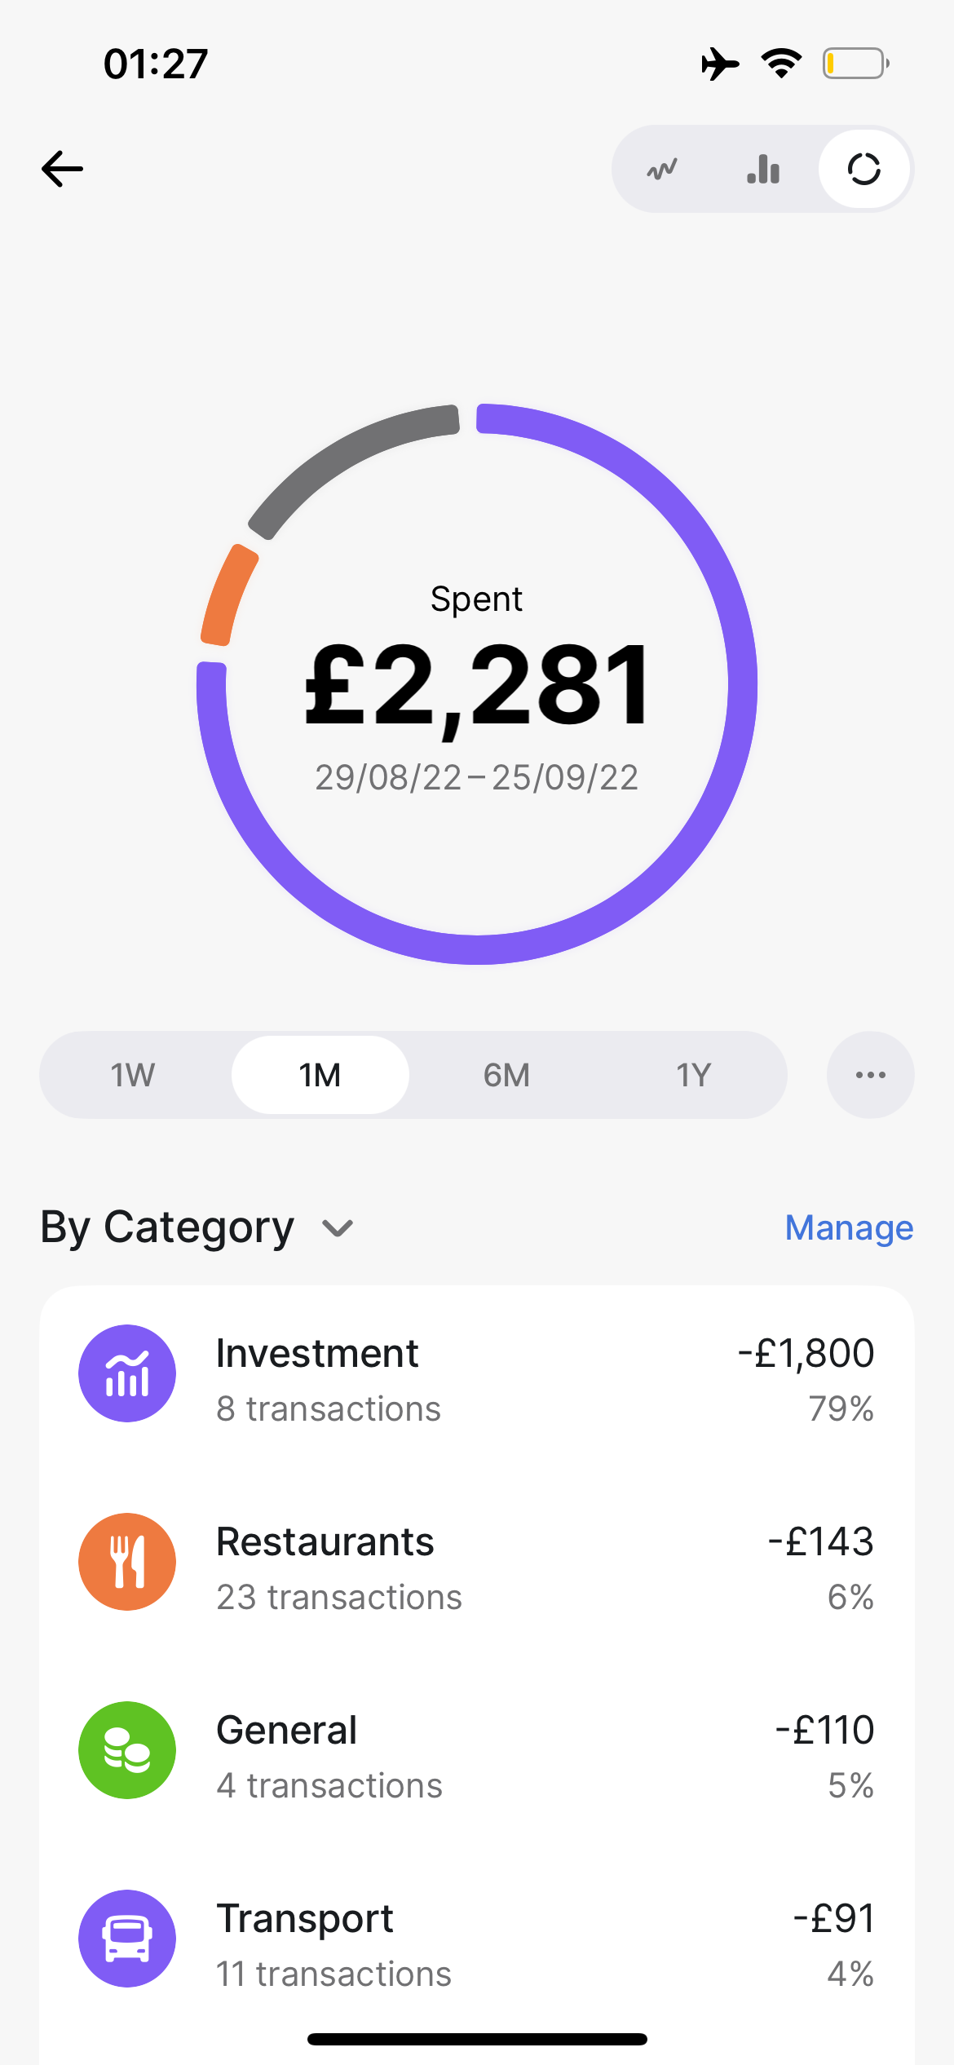Open more period options (three dots)
The height and width of the screenshot is (2065, 954).
coord(870,1075)
